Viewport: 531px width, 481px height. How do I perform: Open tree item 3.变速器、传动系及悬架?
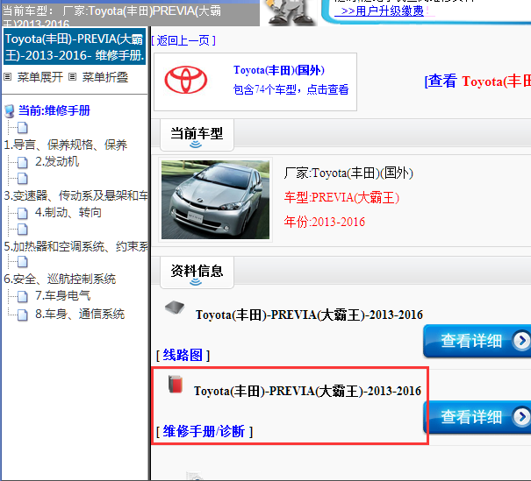pyautogui.click(x=75, y=195)
